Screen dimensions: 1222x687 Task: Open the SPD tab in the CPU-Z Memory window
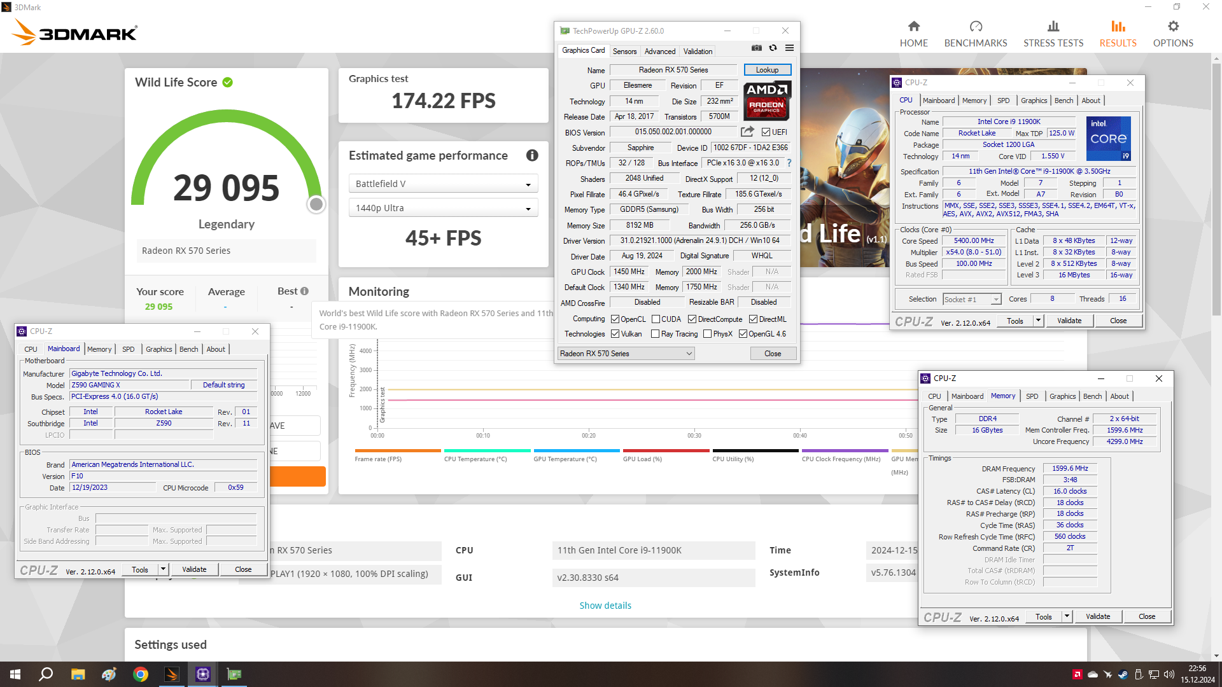tap(1032, 396)
